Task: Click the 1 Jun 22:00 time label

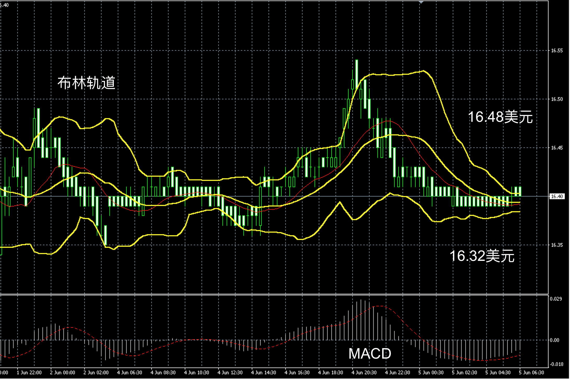Action: (29, 372)
